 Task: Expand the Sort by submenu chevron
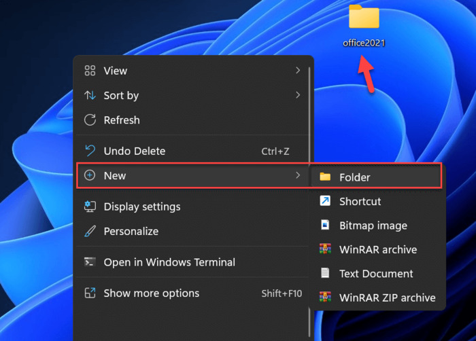click(298, 96)
